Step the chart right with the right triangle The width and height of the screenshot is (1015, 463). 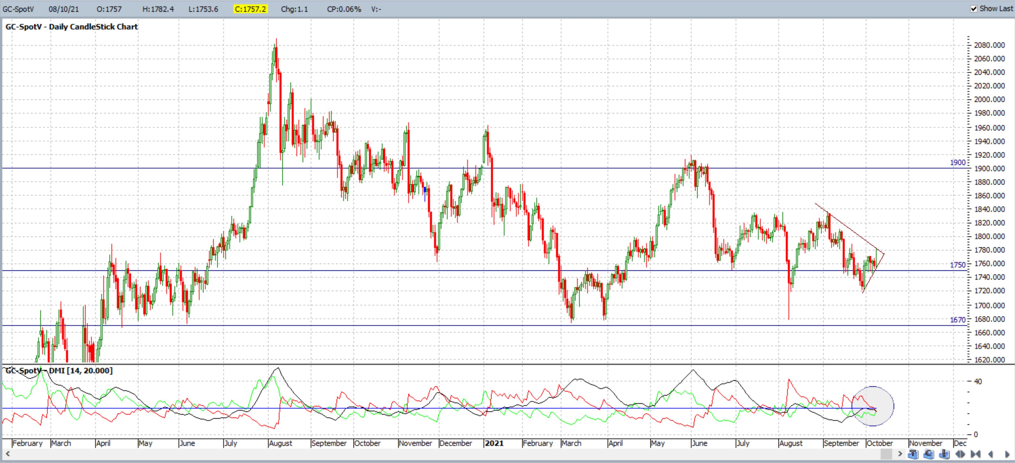click(1007, 454)
